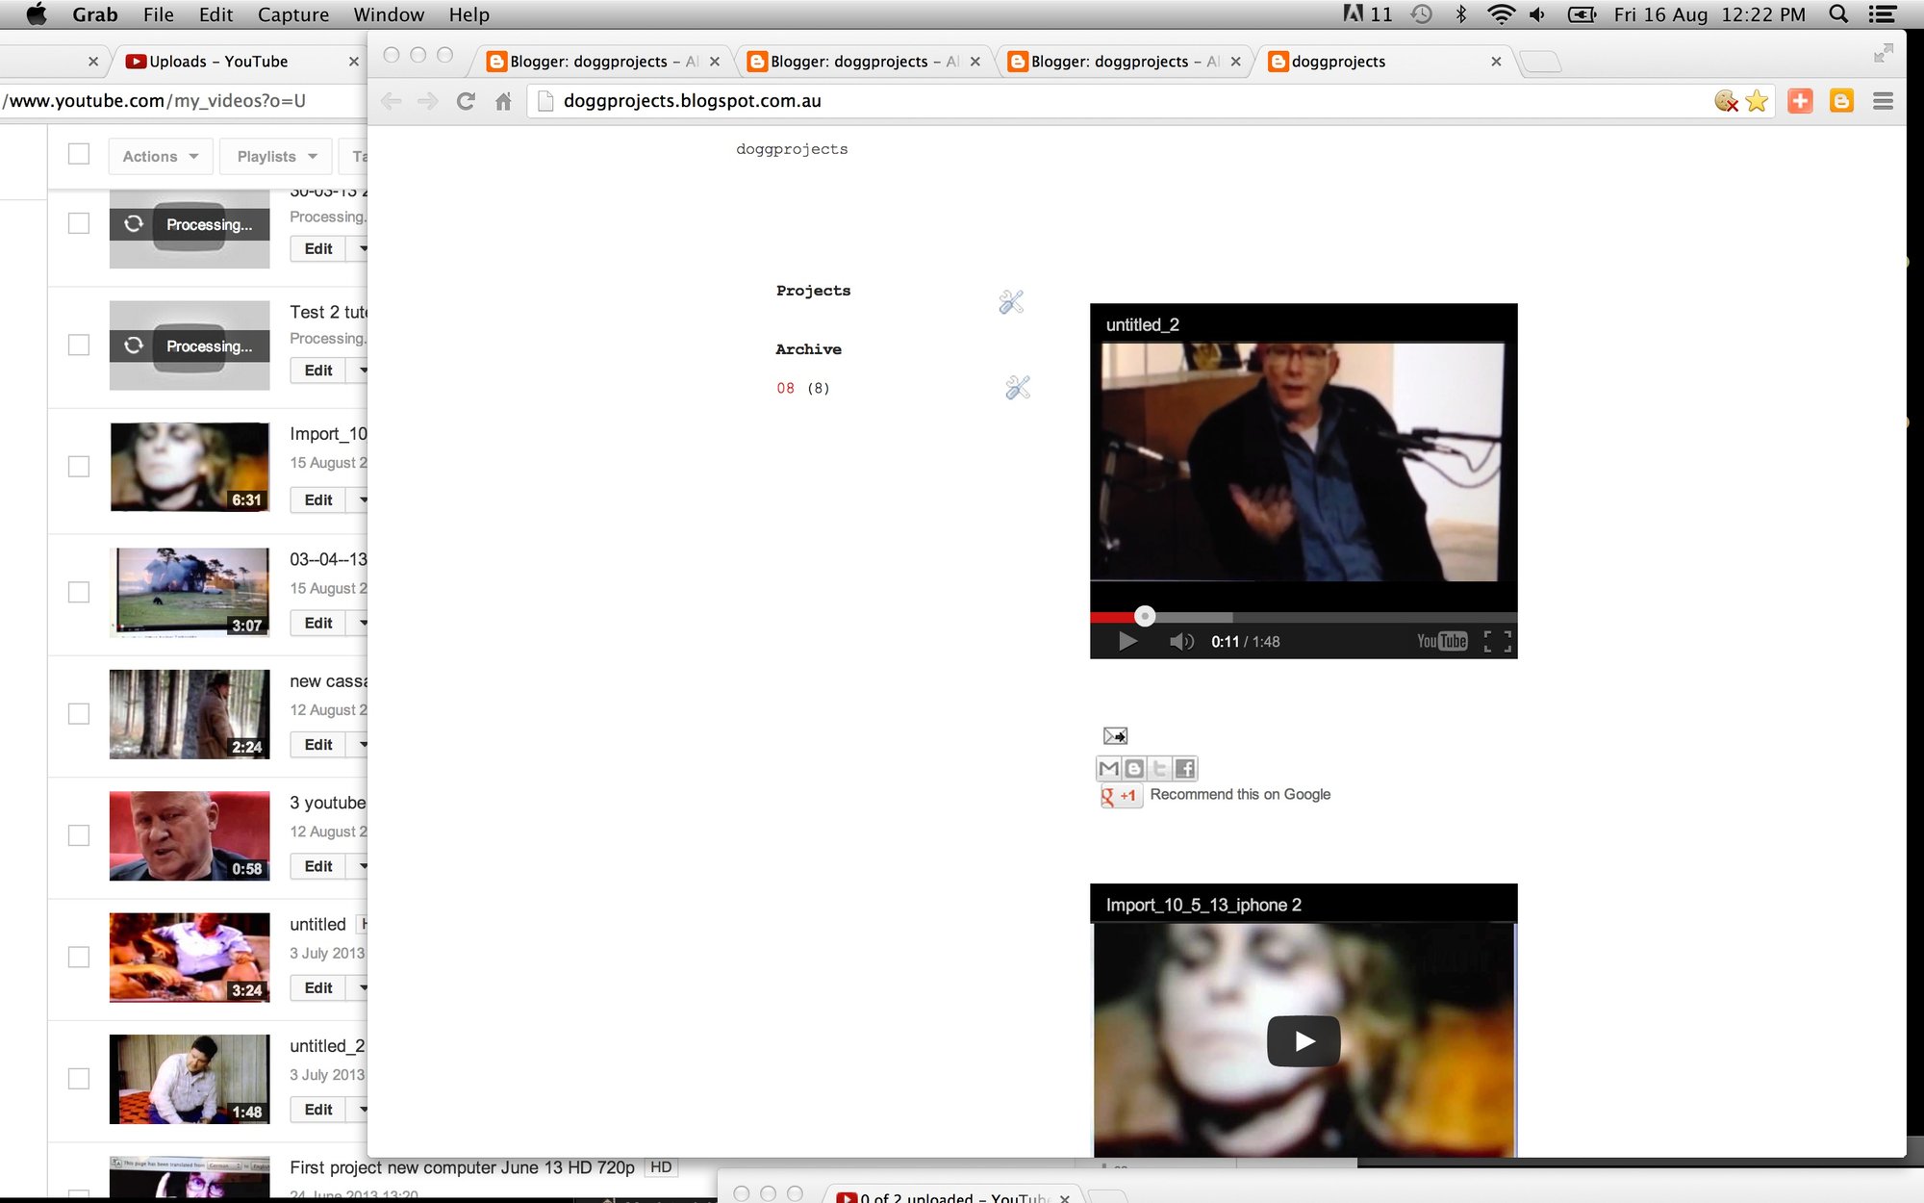This screenshot has width=1924, height=1203.
Task: Share post to Facebook icon
Action: click(1185, 768)
